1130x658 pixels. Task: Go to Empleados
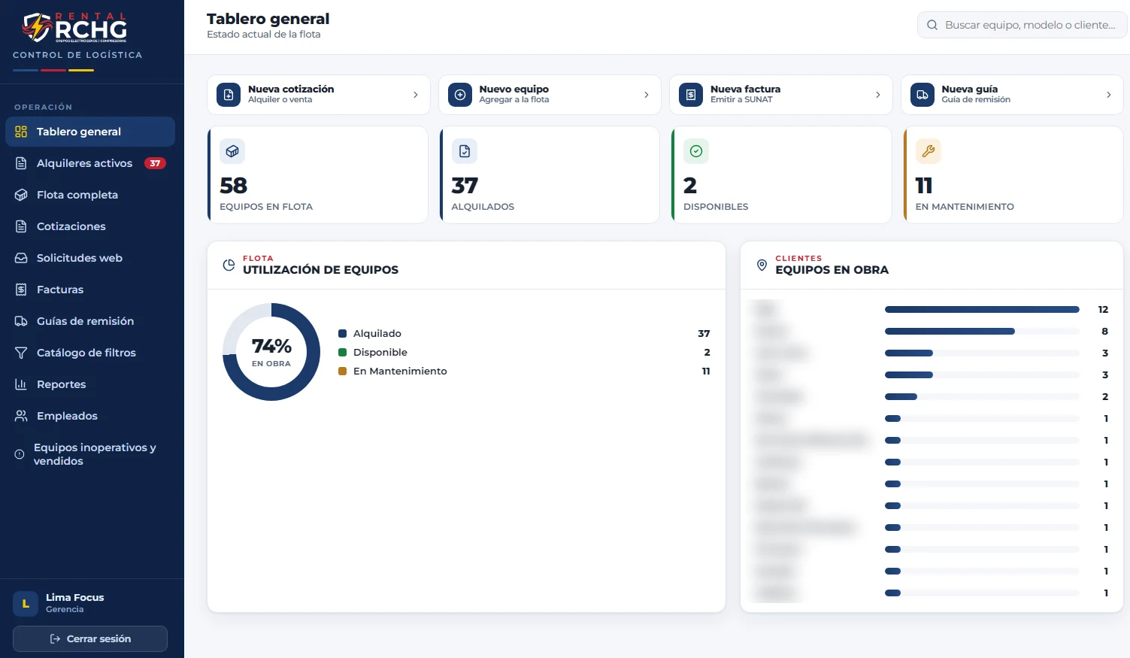(x=90, y=416)
